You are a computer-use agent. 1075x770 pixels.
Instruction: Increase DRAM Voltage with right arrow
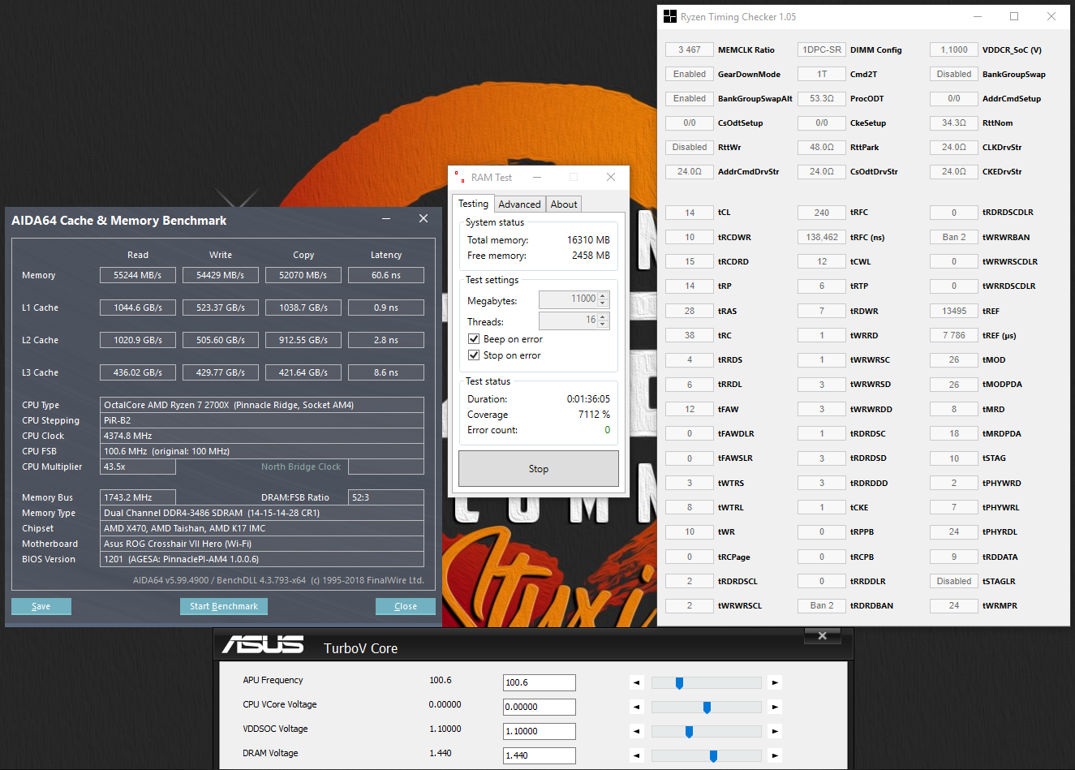pos(775,756)
